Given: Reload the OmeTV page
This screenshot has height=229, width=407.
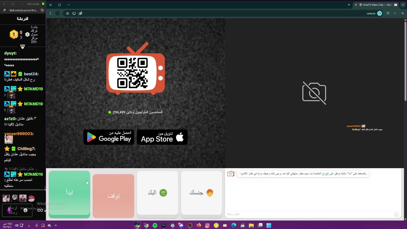Looking at the screenshot, I should pyautogui.click(x=388, y=13).
